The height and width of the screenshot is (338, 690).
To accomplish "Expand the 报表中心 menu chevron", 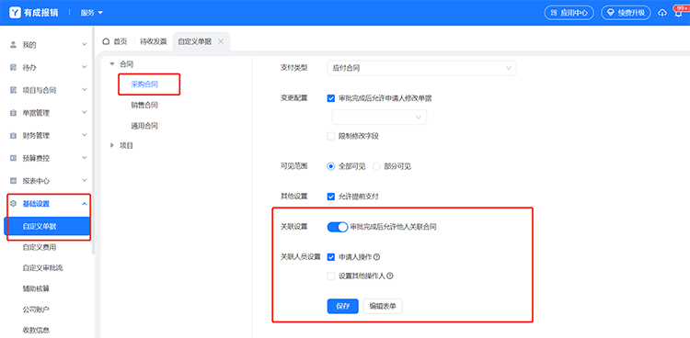I will (x=85, y=181).
